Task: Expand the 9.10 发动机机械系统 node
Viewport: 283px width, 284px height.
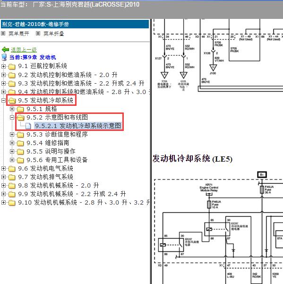Action: [3, 203]
